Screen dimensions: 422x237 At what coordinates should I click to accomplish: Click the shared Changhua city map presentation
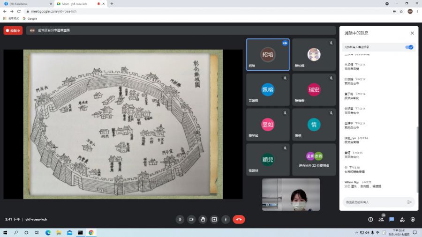point(123,124)
